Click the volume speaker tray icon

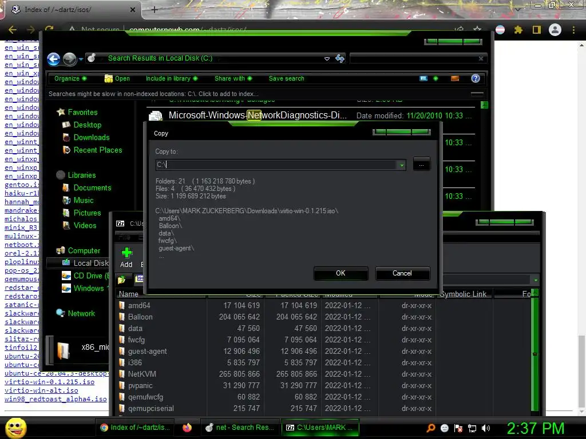[485, 428]
